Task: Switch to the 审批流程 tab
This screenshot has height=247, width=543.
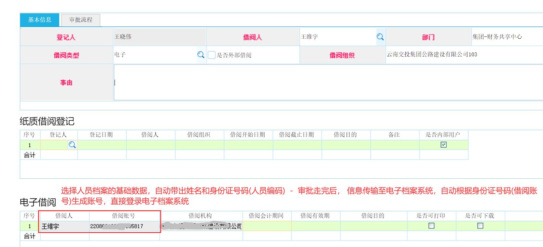Action: (81, 20)
